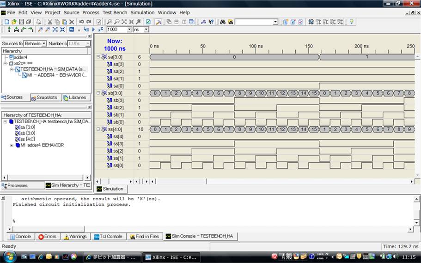The height and width of the screenshot is (263, 421).
Task: Switch to the 多ビット加算器 taskbar window
Action: (x=111, y=257)
